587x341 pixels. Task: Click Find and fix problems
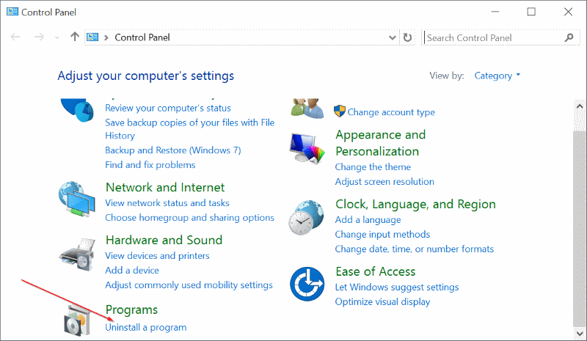point(150,165)
